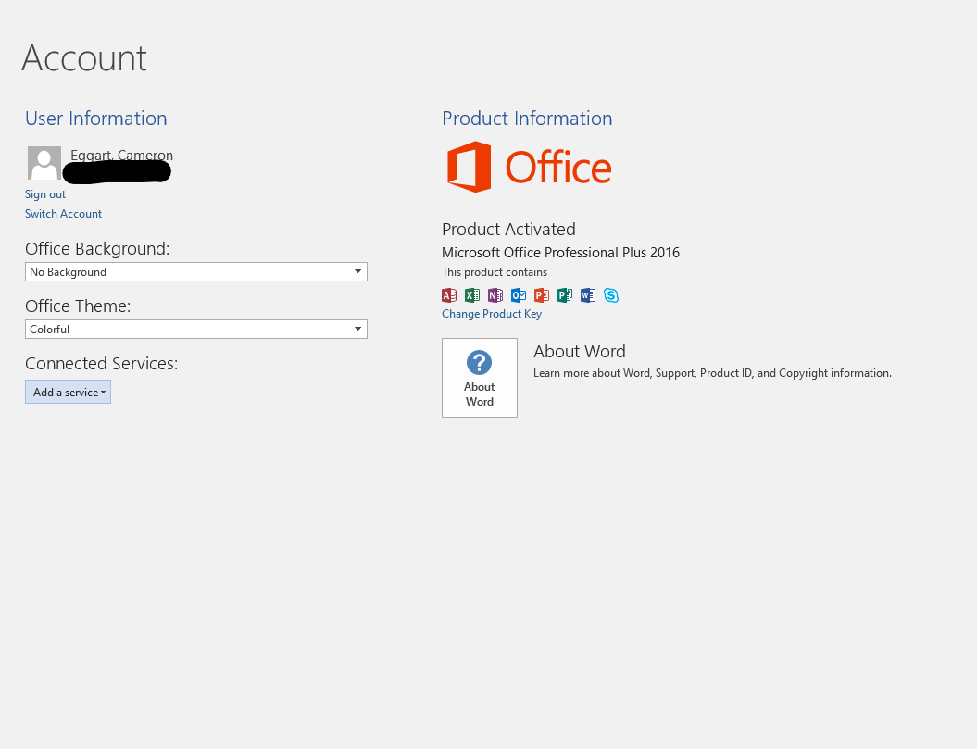This screenshot has width=977, height=749.
Task: Open the Office Theme dropdown
Action: pos(195,329)
